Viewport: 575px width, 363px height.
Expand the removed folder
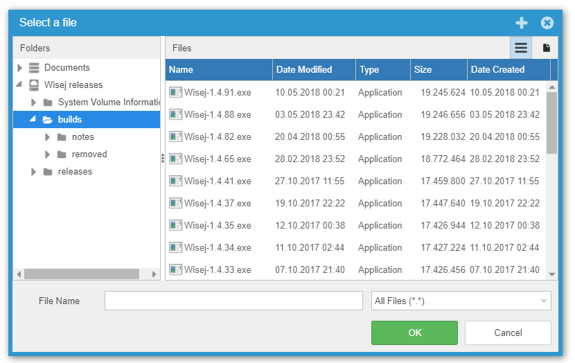[x=47, y=154]
